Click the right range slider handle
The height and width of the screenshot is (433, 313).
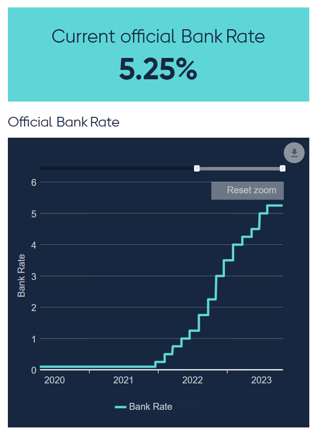[x=282, y=168]
